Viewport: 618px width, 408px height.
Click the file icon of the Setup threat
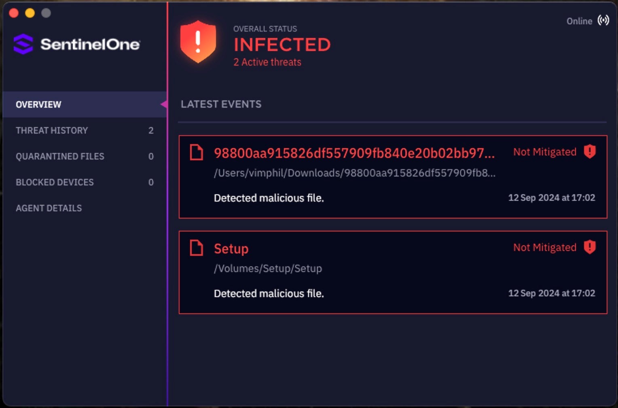tap(197, 248)
